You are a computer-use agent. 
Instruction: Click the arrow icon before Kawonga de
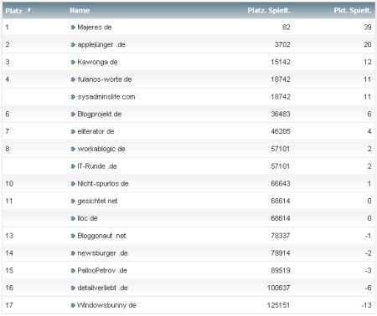[73, 62]
